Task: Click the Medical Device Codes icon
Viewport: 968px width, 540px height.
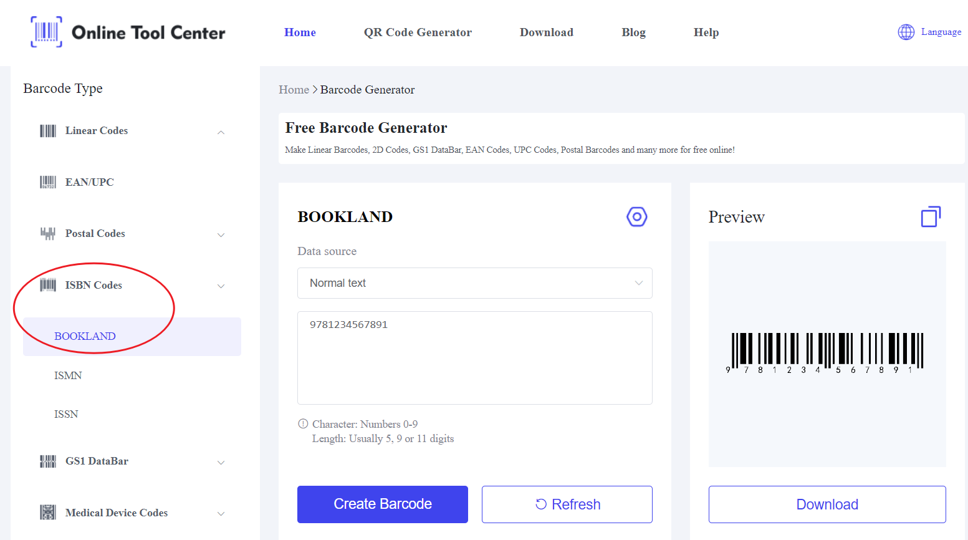Action: (48, 513)
